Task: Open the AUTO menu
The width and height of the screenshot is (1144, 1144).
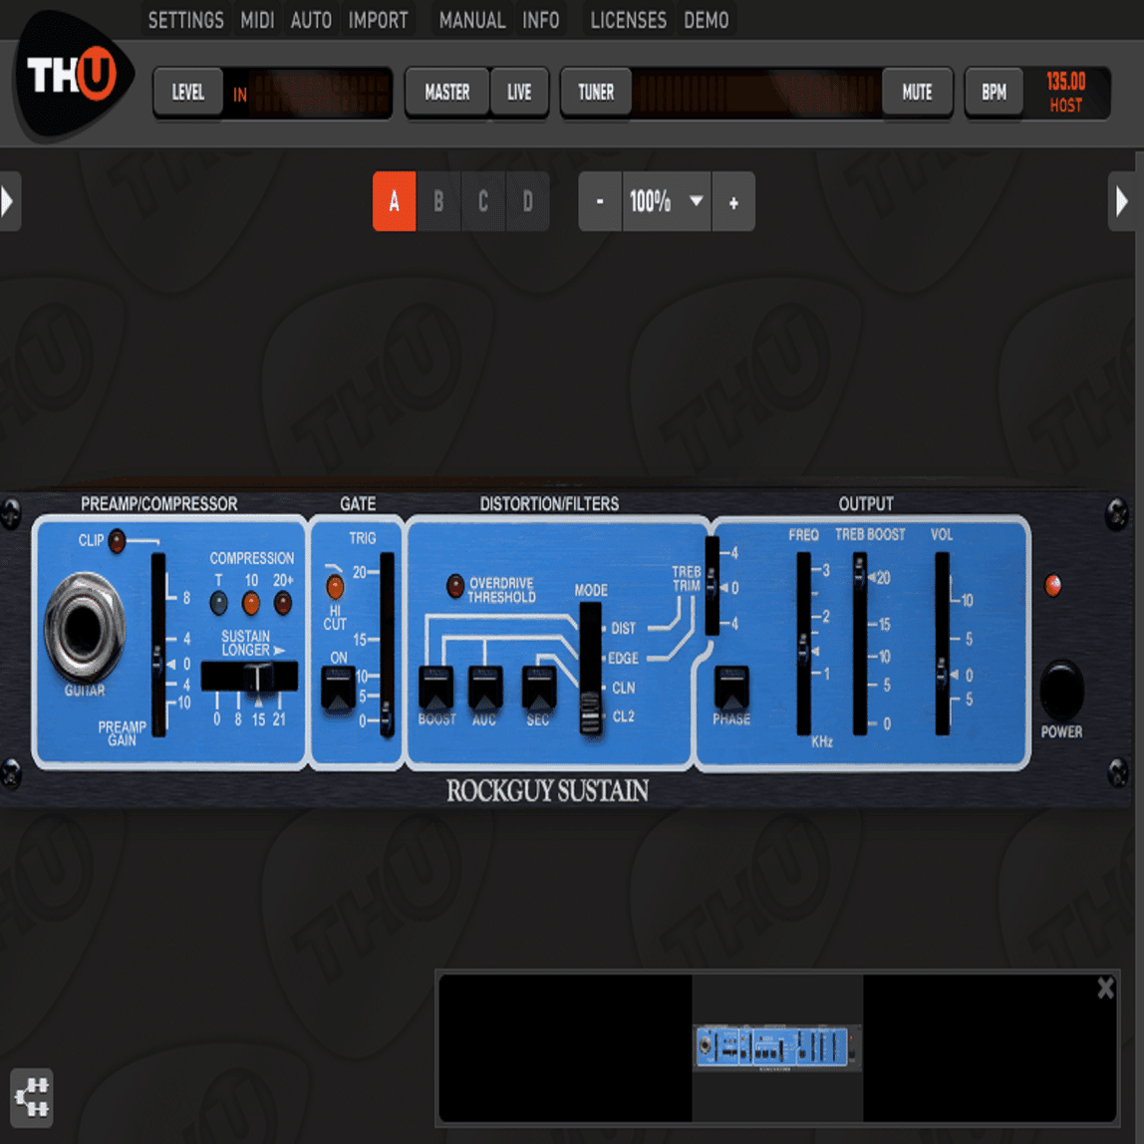Action: click(x=312, y=20)
